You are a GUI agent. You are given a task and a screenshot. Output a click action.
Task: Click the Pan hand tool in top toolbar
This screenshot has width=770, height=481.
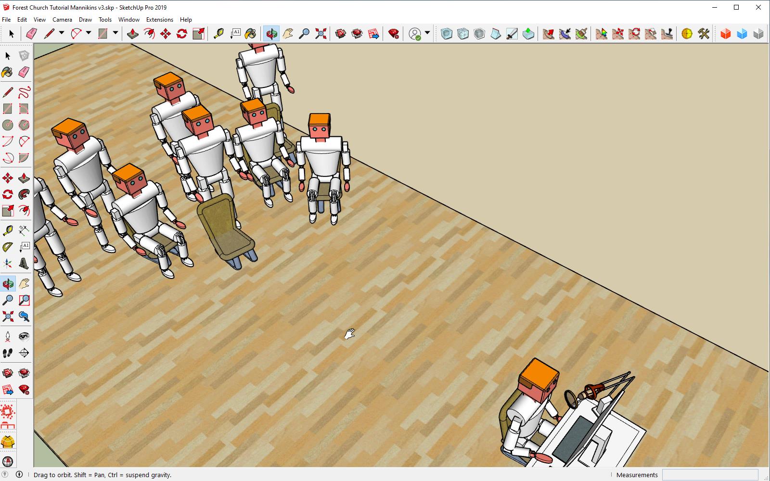click(x=288, y=34)
